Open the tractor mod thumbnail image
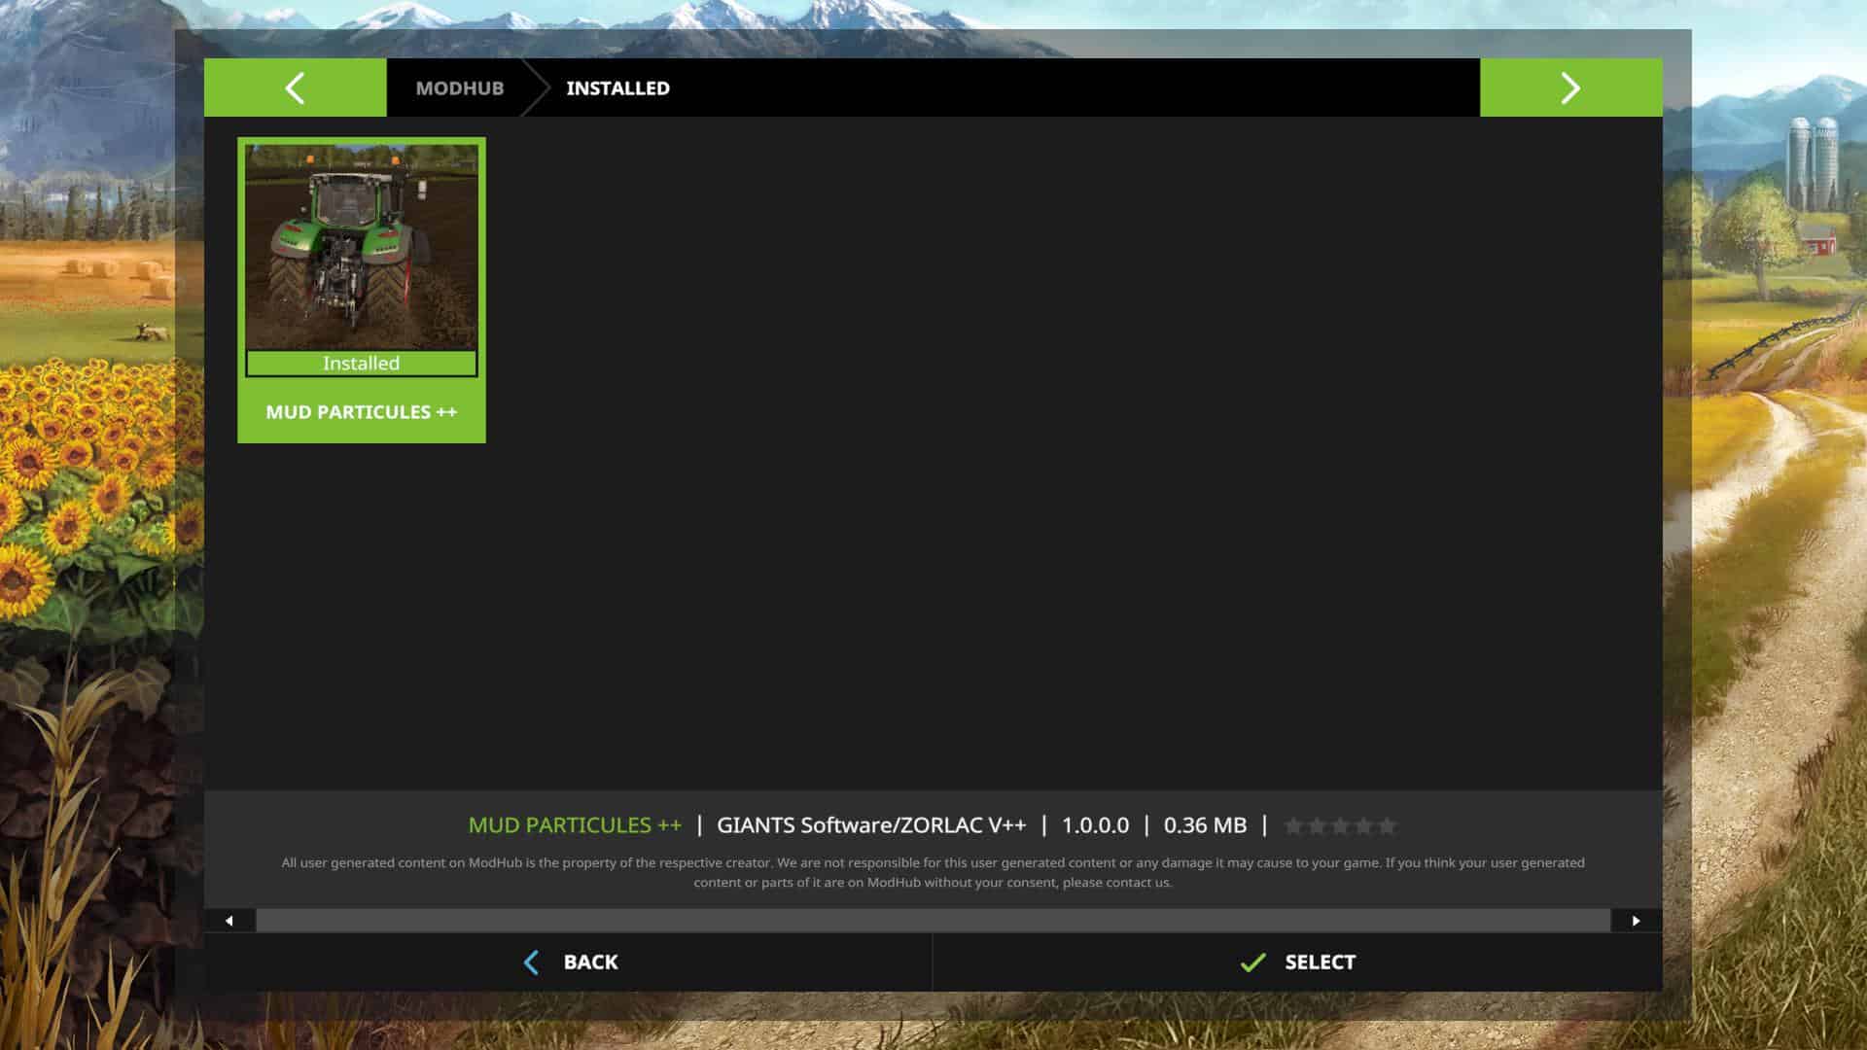Screen dimensions: 1867x1050 coord(361,247)
